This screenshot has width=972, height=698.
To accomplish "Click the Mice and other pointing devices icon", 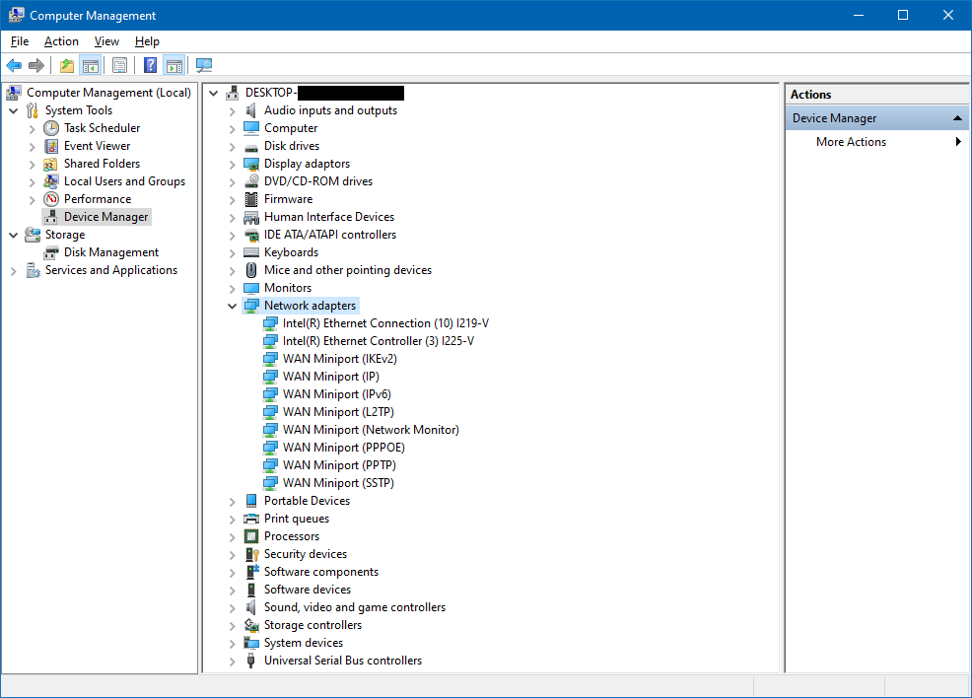I will (x=251, y=270).
